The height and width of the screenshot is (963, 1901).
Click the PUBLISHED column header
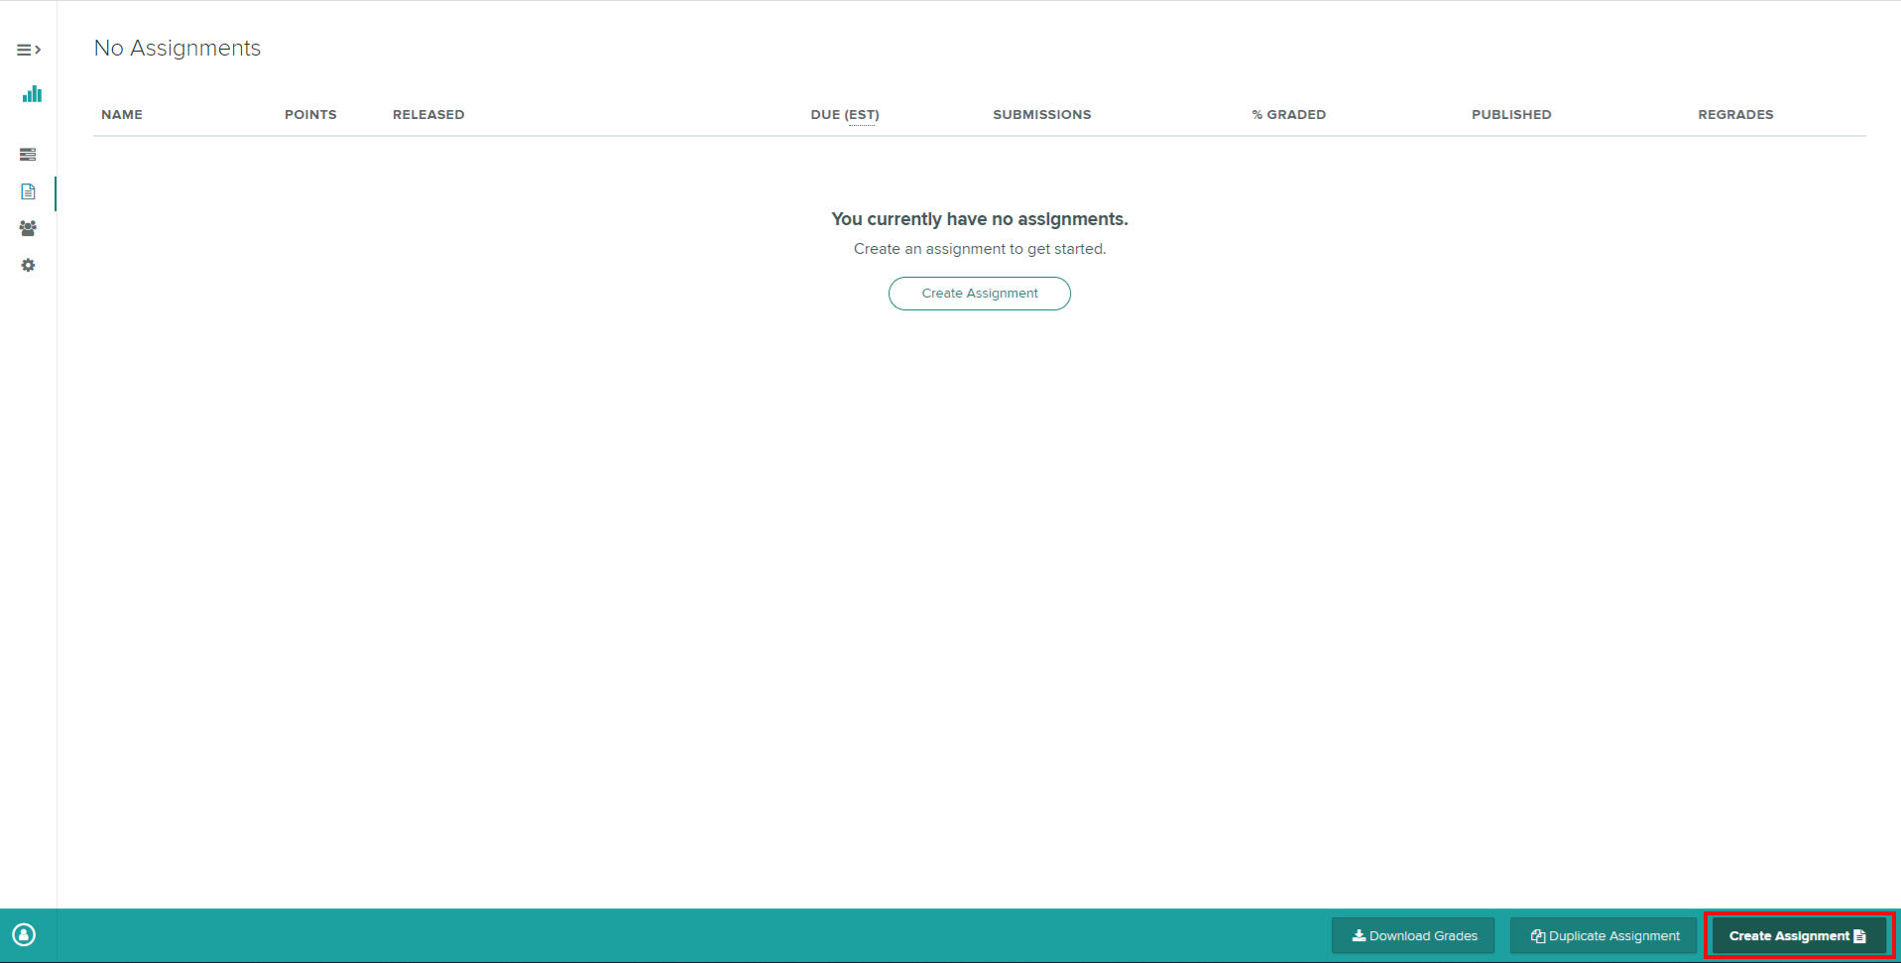(1511, 115)
